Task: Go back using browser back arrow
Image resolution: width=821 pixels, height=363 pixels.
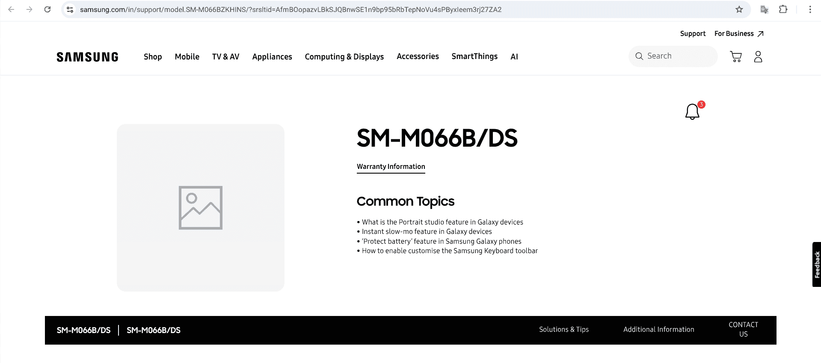Action: (12, 9)
